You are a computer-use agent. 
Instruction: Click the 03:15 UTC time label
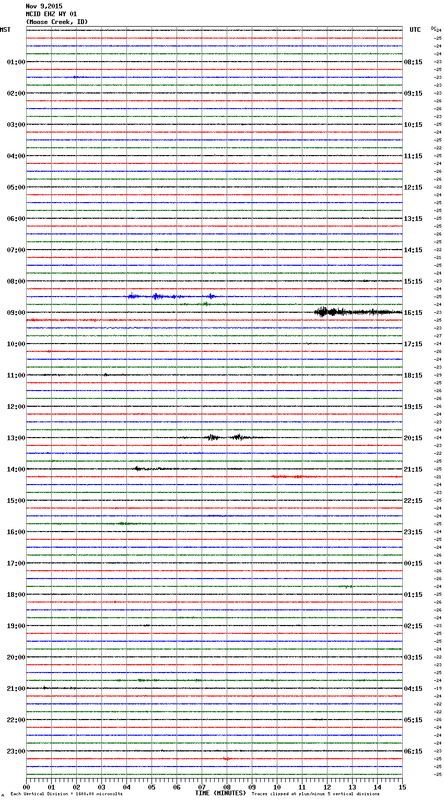coord(413,657)
